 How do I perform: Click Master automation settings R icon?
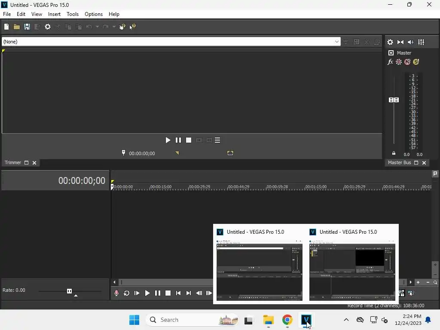399,62
